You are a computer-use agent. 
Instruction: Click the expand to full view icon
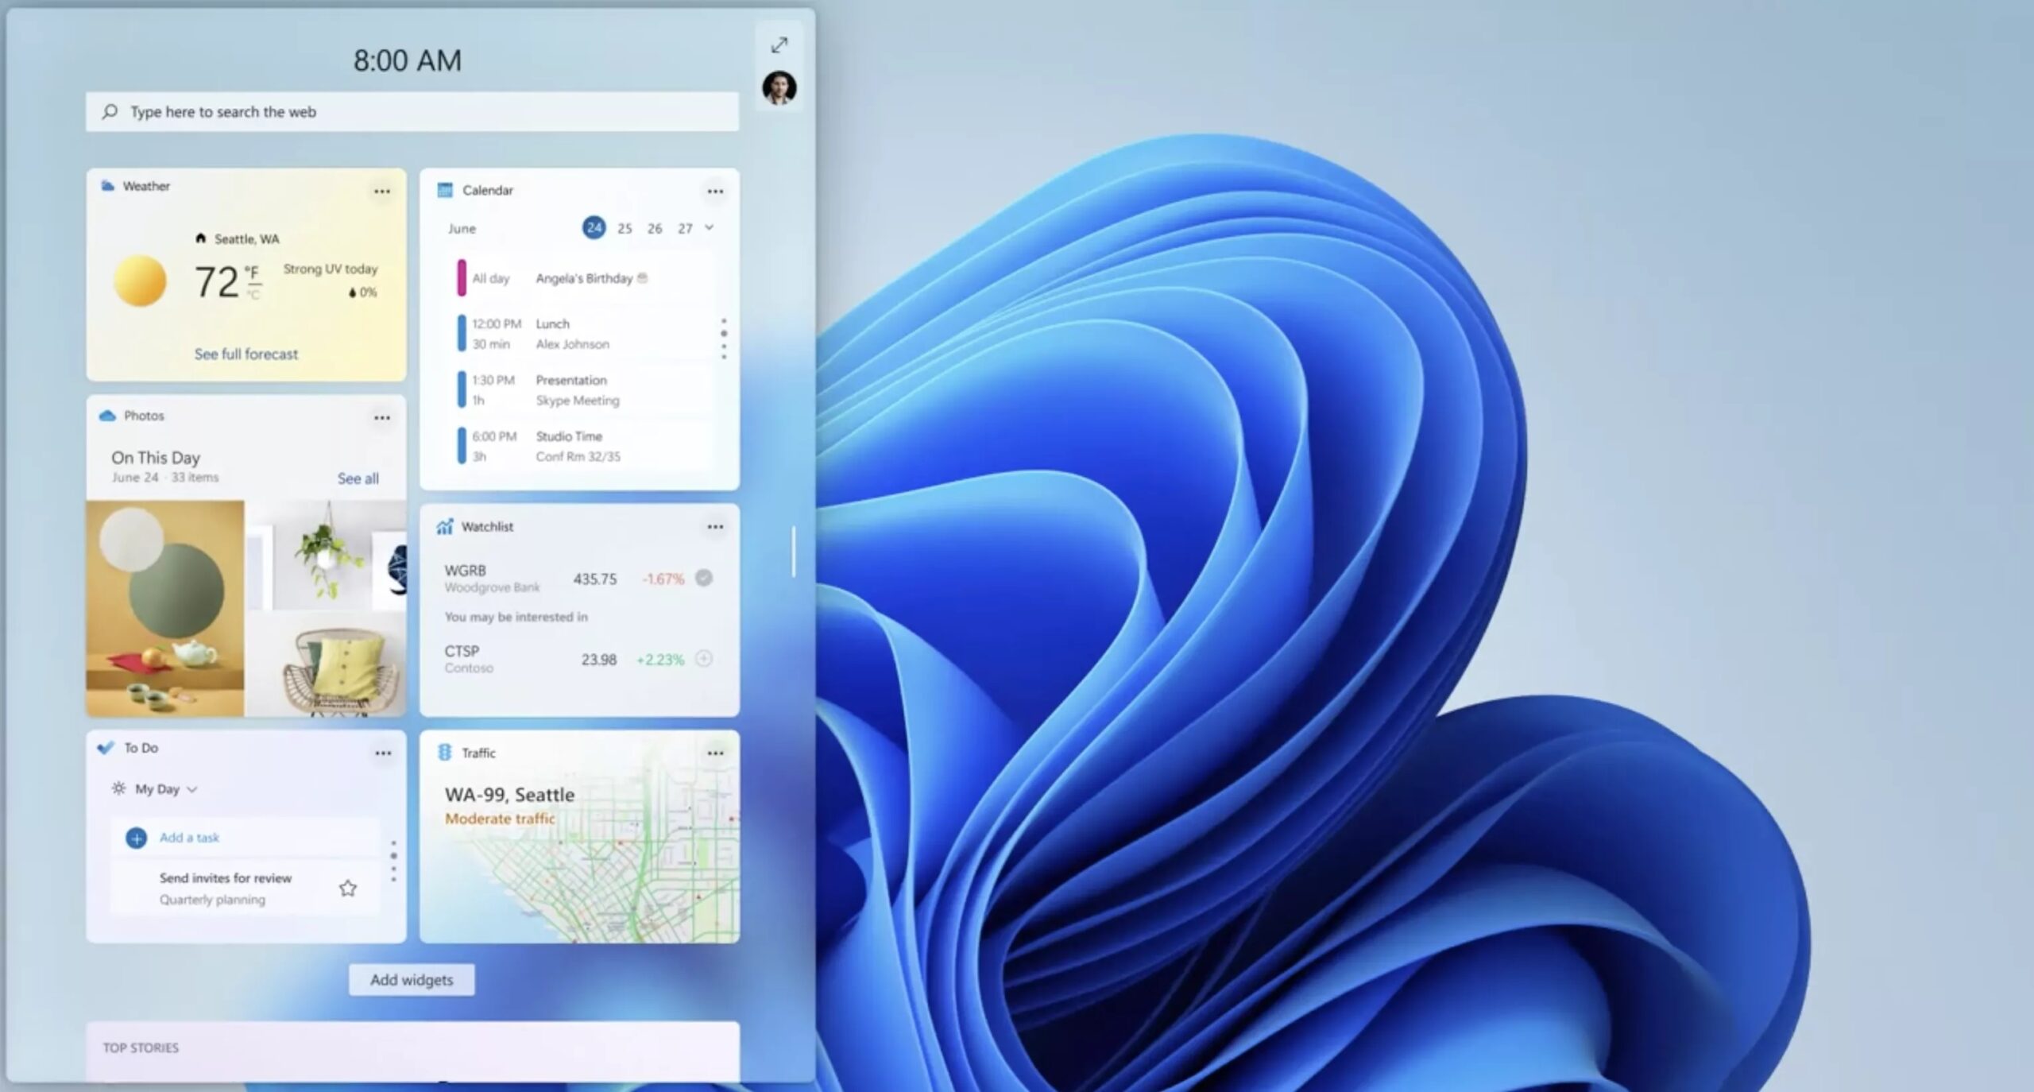click(778, 45)
